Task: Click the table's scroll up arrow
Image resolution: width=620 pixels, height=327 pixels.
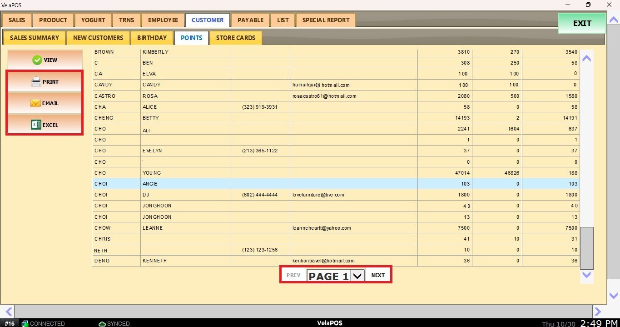Action: [x=587, y=58]
